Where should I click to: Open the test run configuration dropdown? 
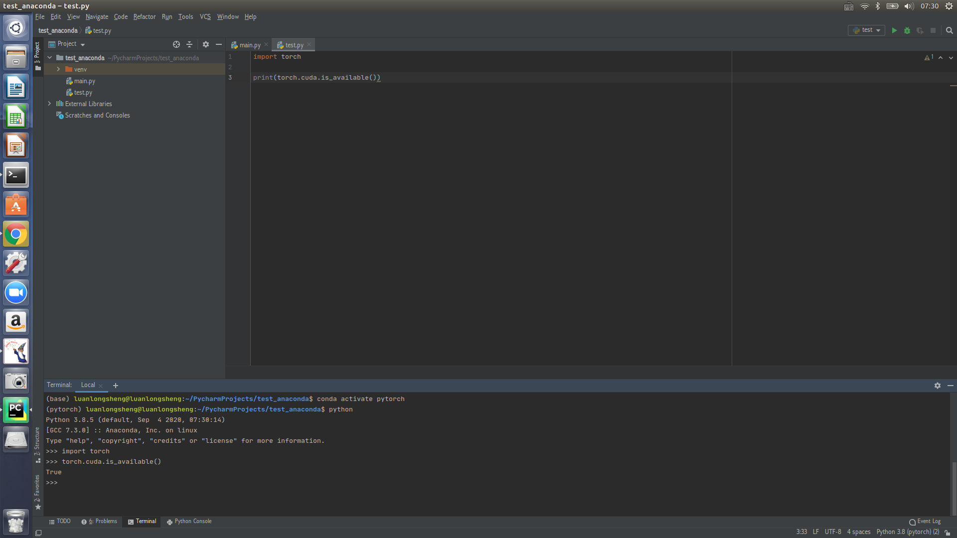click(x=866, y=30)
